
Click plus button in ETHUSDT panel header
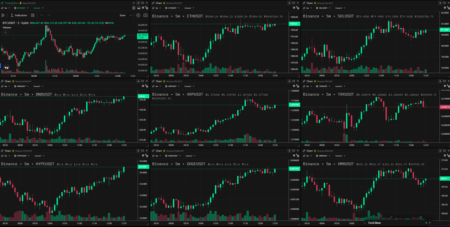(x=289, y=3)
